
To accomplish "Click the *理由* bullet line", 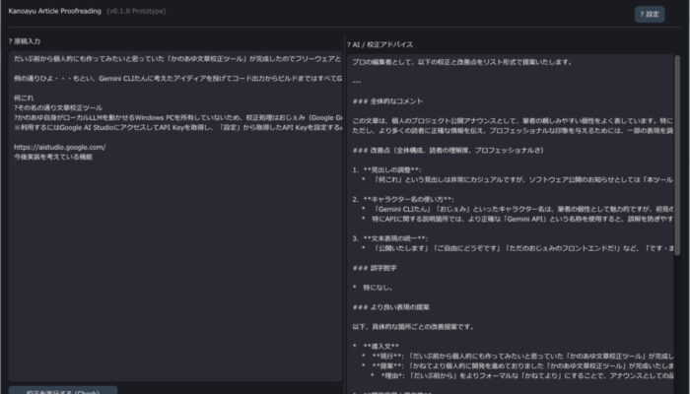I will 521,376.
